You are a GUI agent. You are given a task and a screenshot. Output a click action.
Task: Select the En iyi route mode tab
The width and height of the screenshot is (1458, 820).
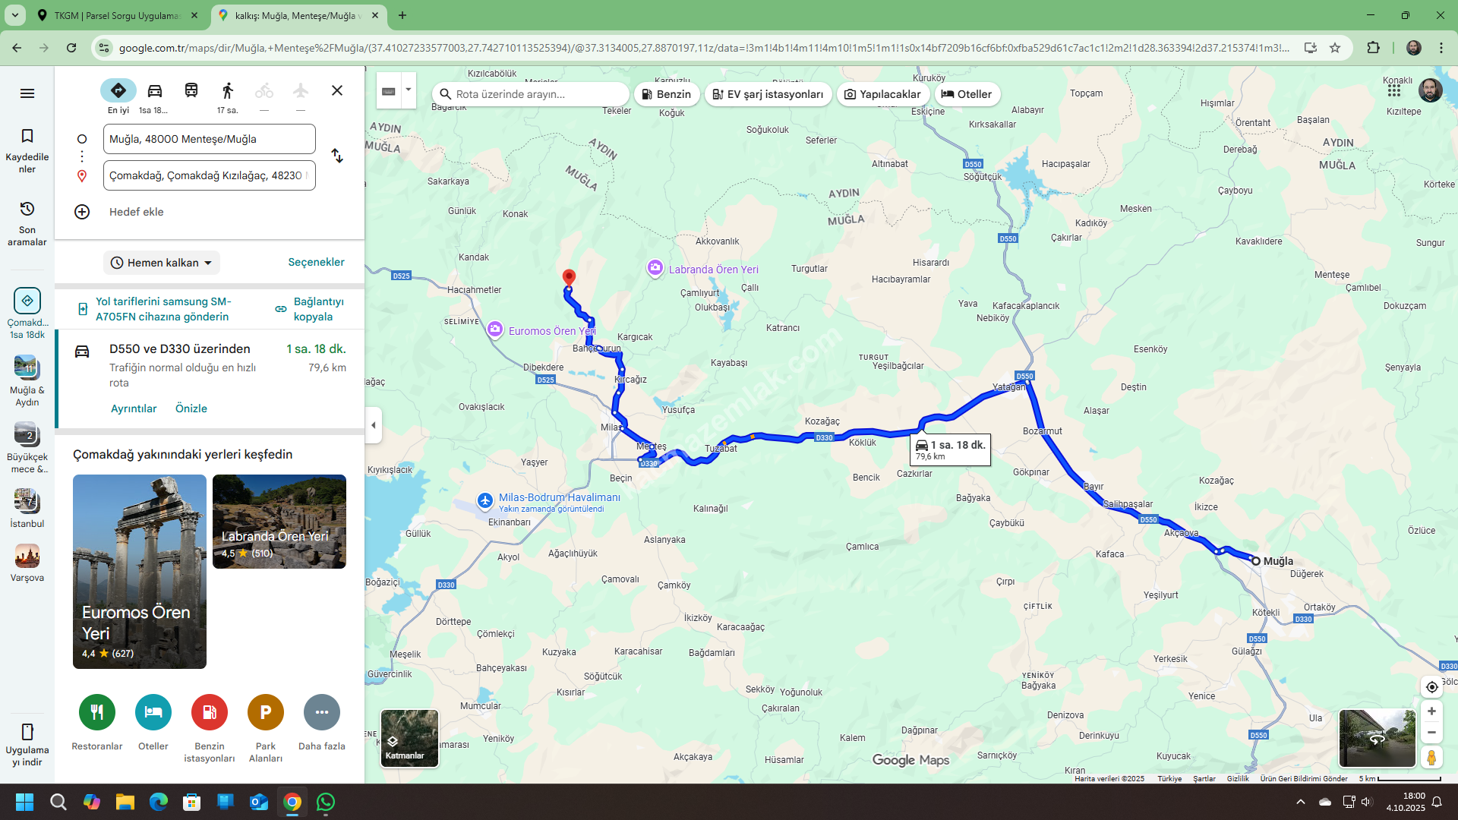coord(118,91)
